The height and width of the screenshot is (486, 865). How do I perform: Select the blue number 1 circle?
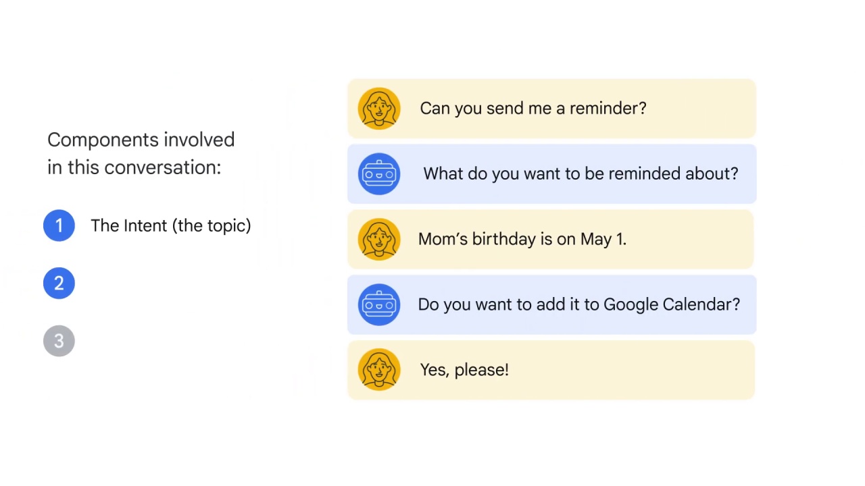59,225
